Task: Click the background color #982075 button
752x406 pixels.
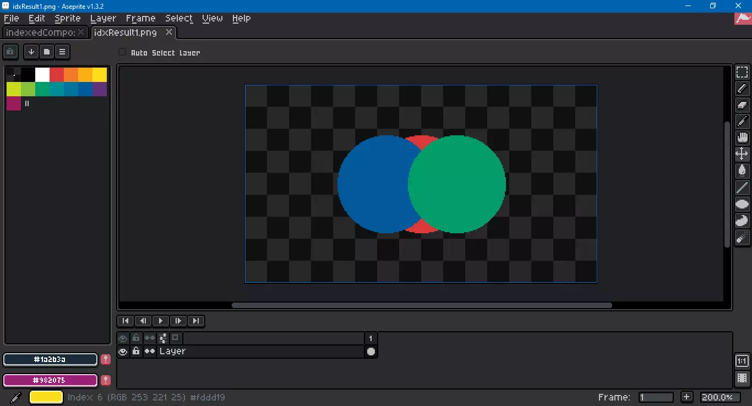Action: (x=50, y=380)
